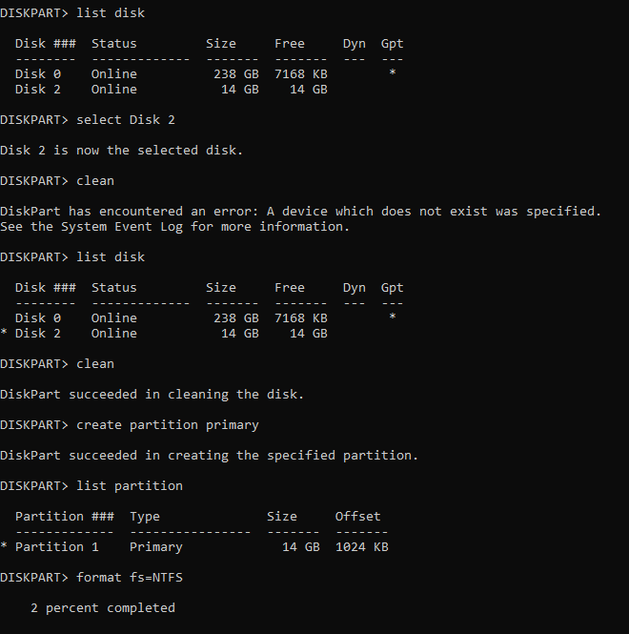Click the "See the System Event Log" line
This screenshot has width=629, height=634.
point(174,227)
